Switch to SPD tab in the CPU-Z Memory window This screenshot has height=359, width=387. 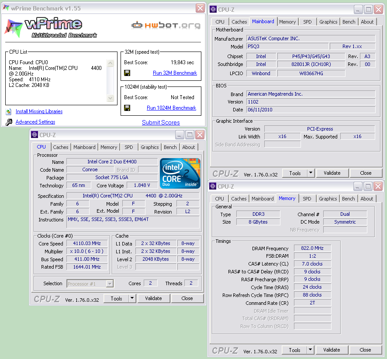tap(307, 199)
